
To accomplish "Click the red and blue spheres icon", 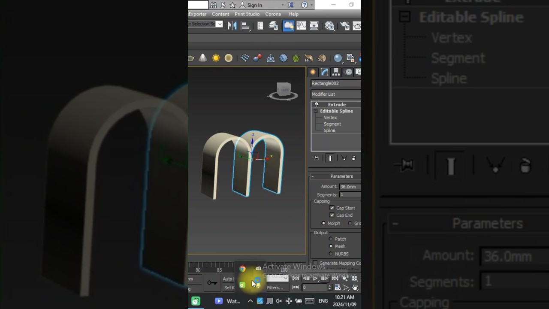I will (258, 58).
